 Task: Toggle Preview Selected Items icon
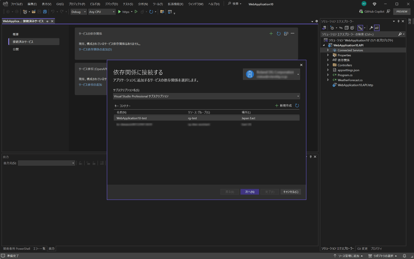(377, 28)
